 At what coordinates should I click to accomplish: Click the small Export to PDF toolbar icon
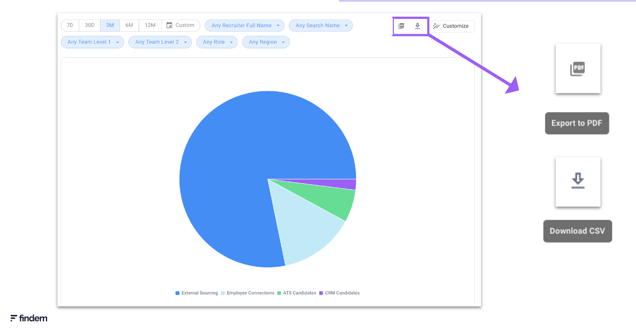point(401,26)
